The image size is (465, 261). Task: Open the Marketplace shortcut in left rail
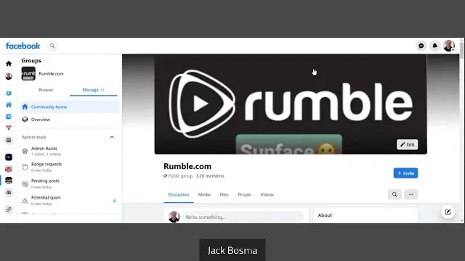point(9,105)
